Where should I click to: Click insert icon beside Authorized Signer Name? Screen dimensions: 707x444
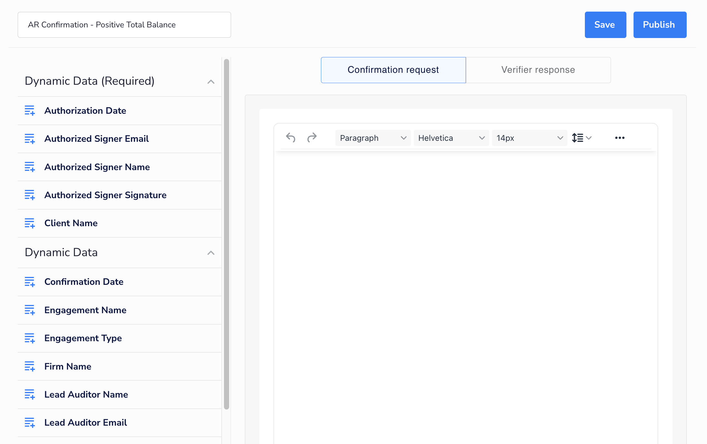[30, 167]
